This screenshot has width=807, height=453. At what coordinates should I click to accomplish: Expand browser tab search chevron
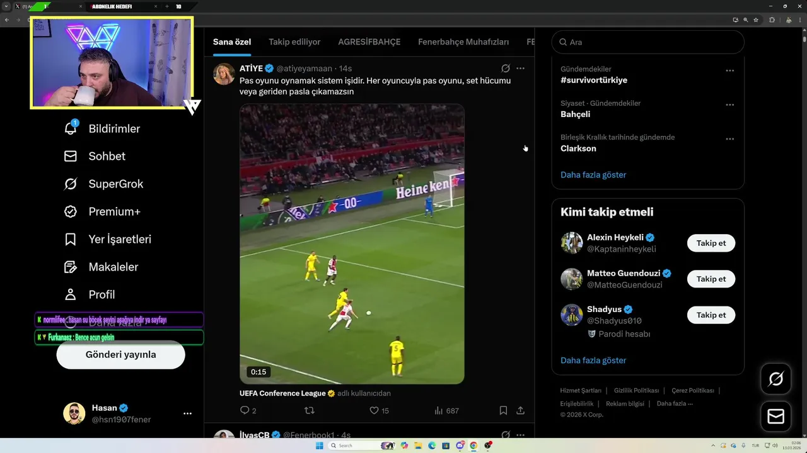click(x=6, y=6)
